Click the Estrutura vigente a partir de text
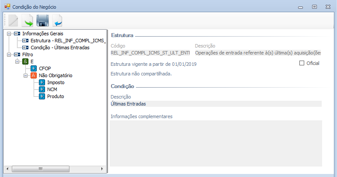 [x=153, y=64]
